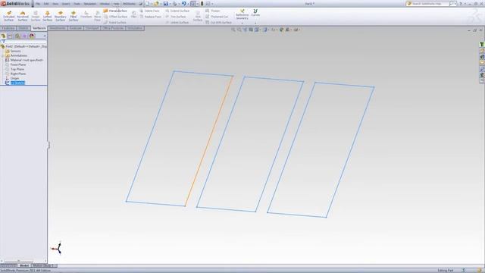Switch to the DimXpert tab

point(92,28)
